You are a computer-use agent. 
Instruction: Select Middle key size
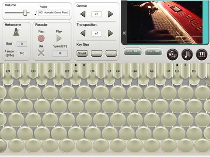(97, 53)
